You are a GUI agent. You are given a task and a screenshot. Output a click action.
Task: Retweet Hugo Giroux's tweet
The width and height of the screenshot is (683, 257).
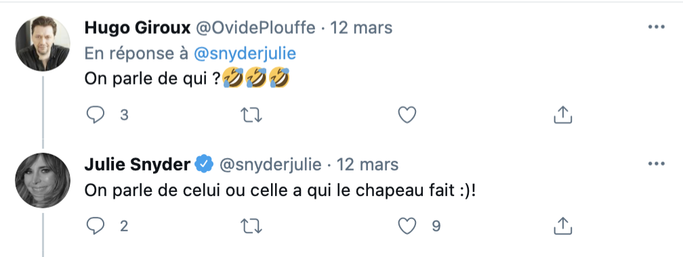pos(251,115)
